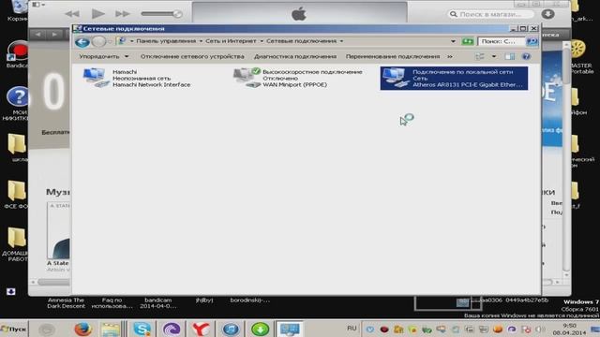The height and width of the screenshot is (337, 600).
Task: Open the Bandicam desktop shortcut
Action: (x=17, y=54)
